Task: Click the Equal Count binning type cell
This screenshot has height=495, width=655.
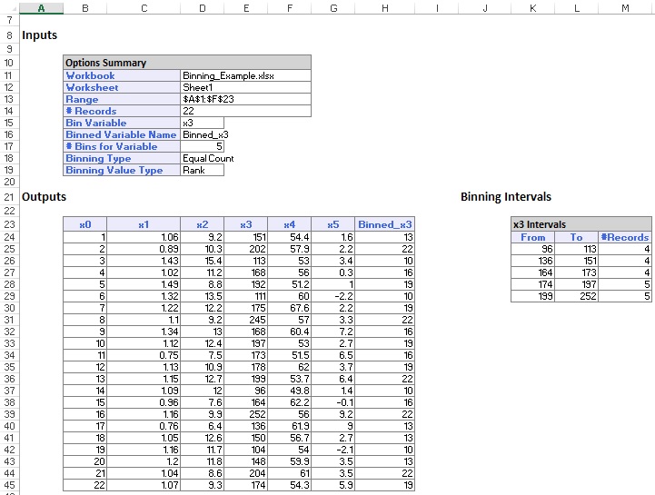Action: point(207,158)
